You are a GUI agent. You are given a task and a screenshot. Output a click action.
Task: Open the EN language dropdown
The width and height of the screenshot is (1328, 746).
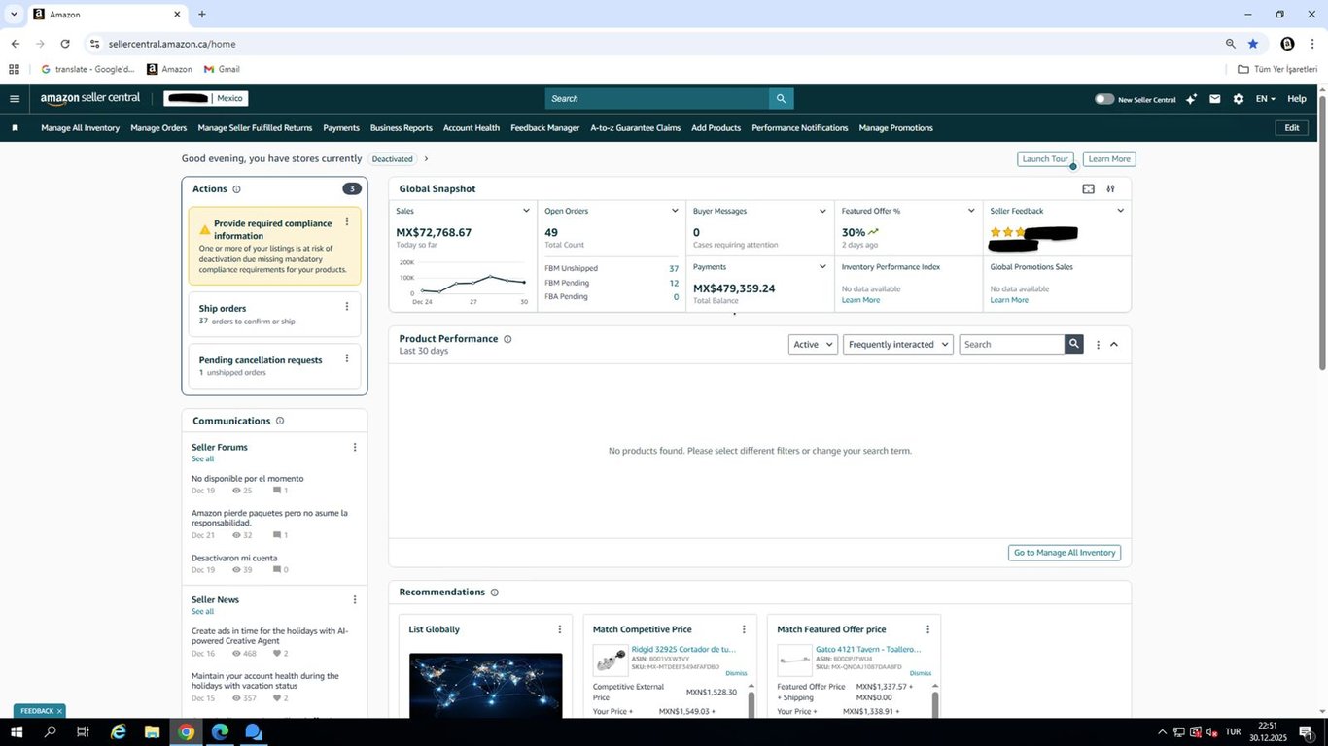pos(1265,99)
